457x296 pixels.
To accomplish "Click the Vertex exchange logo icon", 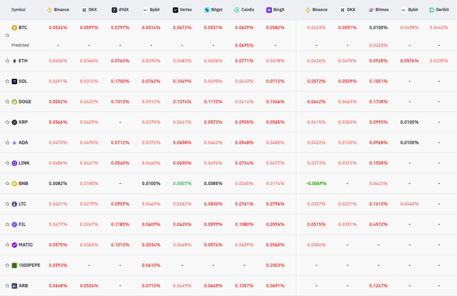I will (x=175, y=10).
